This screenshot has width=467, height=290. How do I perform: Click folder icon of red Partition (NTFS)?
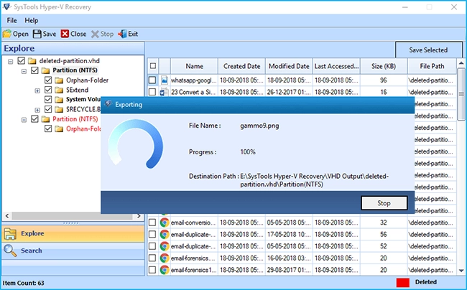point(45,119)
